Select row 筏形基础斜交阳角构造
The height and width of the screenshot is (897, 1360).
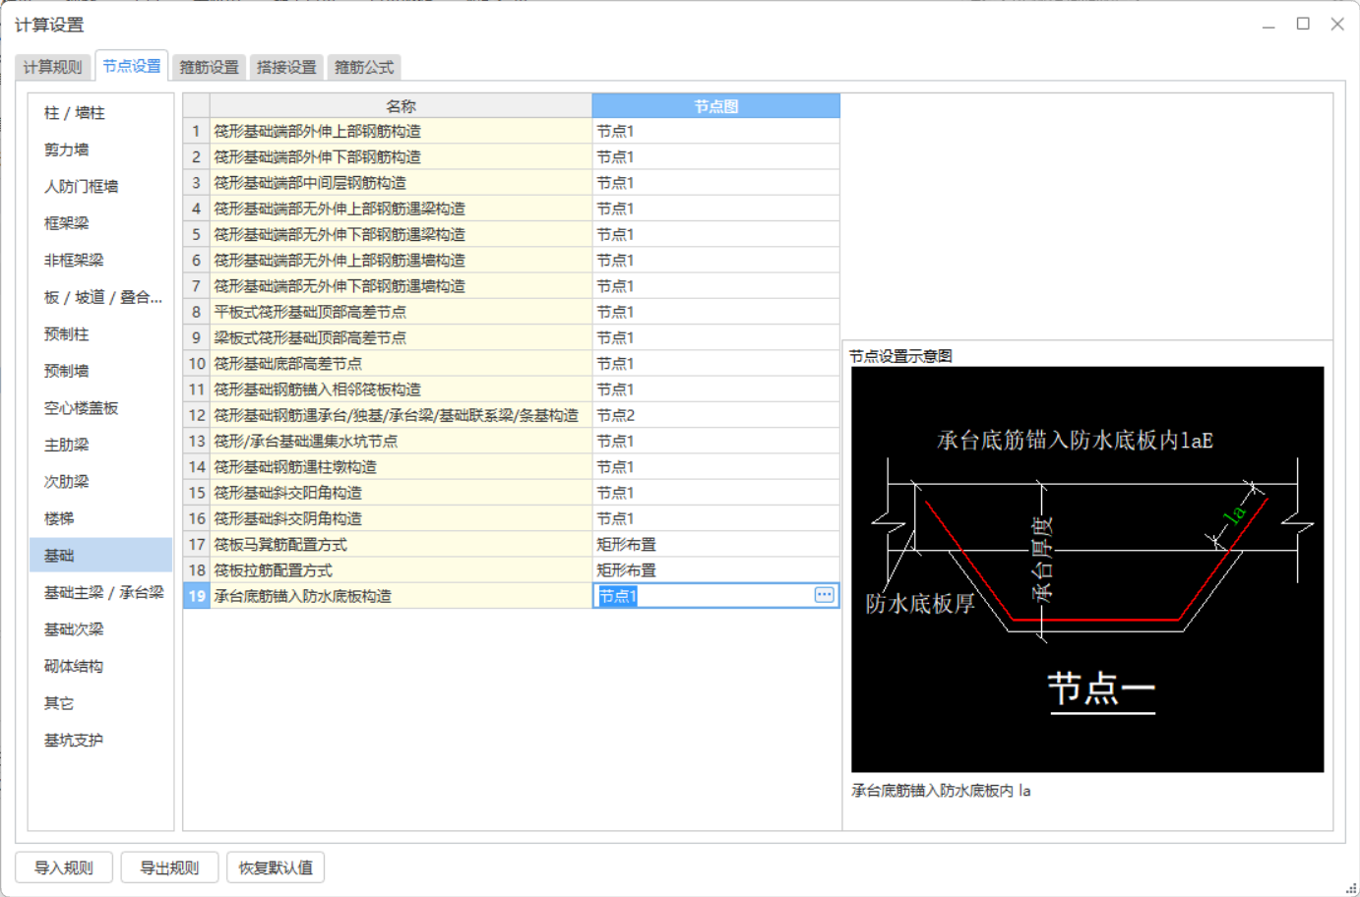[x=401, y=493]
